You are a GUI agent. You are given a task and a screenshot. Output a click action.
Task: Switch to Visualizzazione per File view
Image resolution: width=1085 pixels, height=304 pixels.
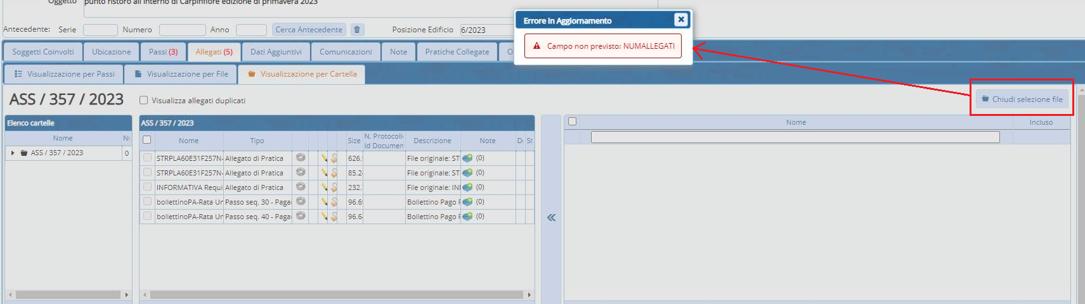click(x=181, y=74)
